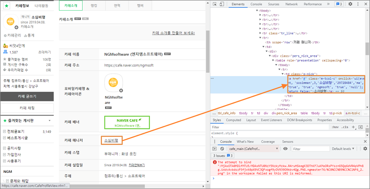Focus the Styles Filter input field

coord(270,127)
